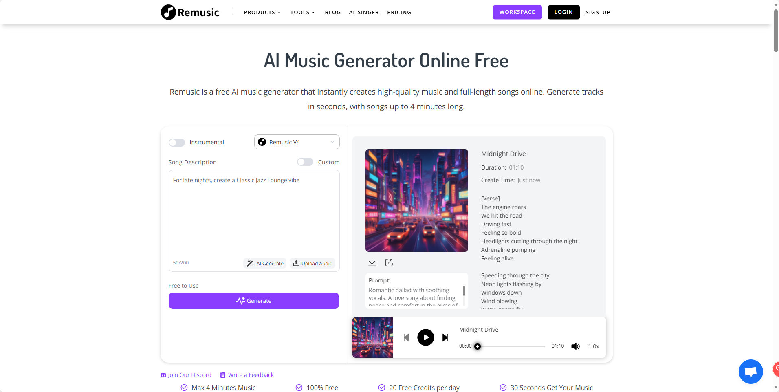
Task: Go to the AI Singer page
Action: click(364, 12)
